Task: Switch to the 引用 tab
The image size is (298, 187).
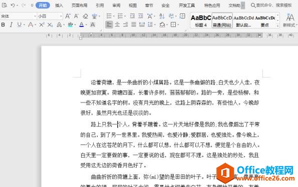Action: [x=100, y=5]
